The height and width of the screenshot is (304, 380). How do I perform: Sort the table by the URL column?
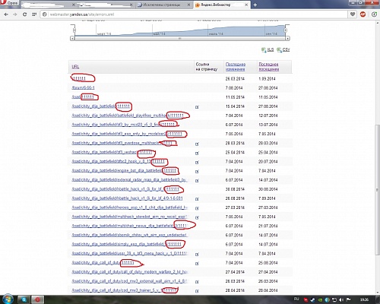[75, 67]
